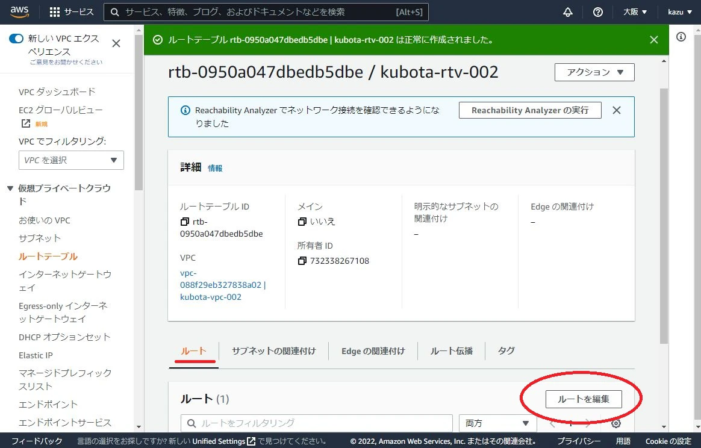The height and width of the screenshot is (448, 701).
Task: Select the ルート tab
Action: [x=193, y=351]
